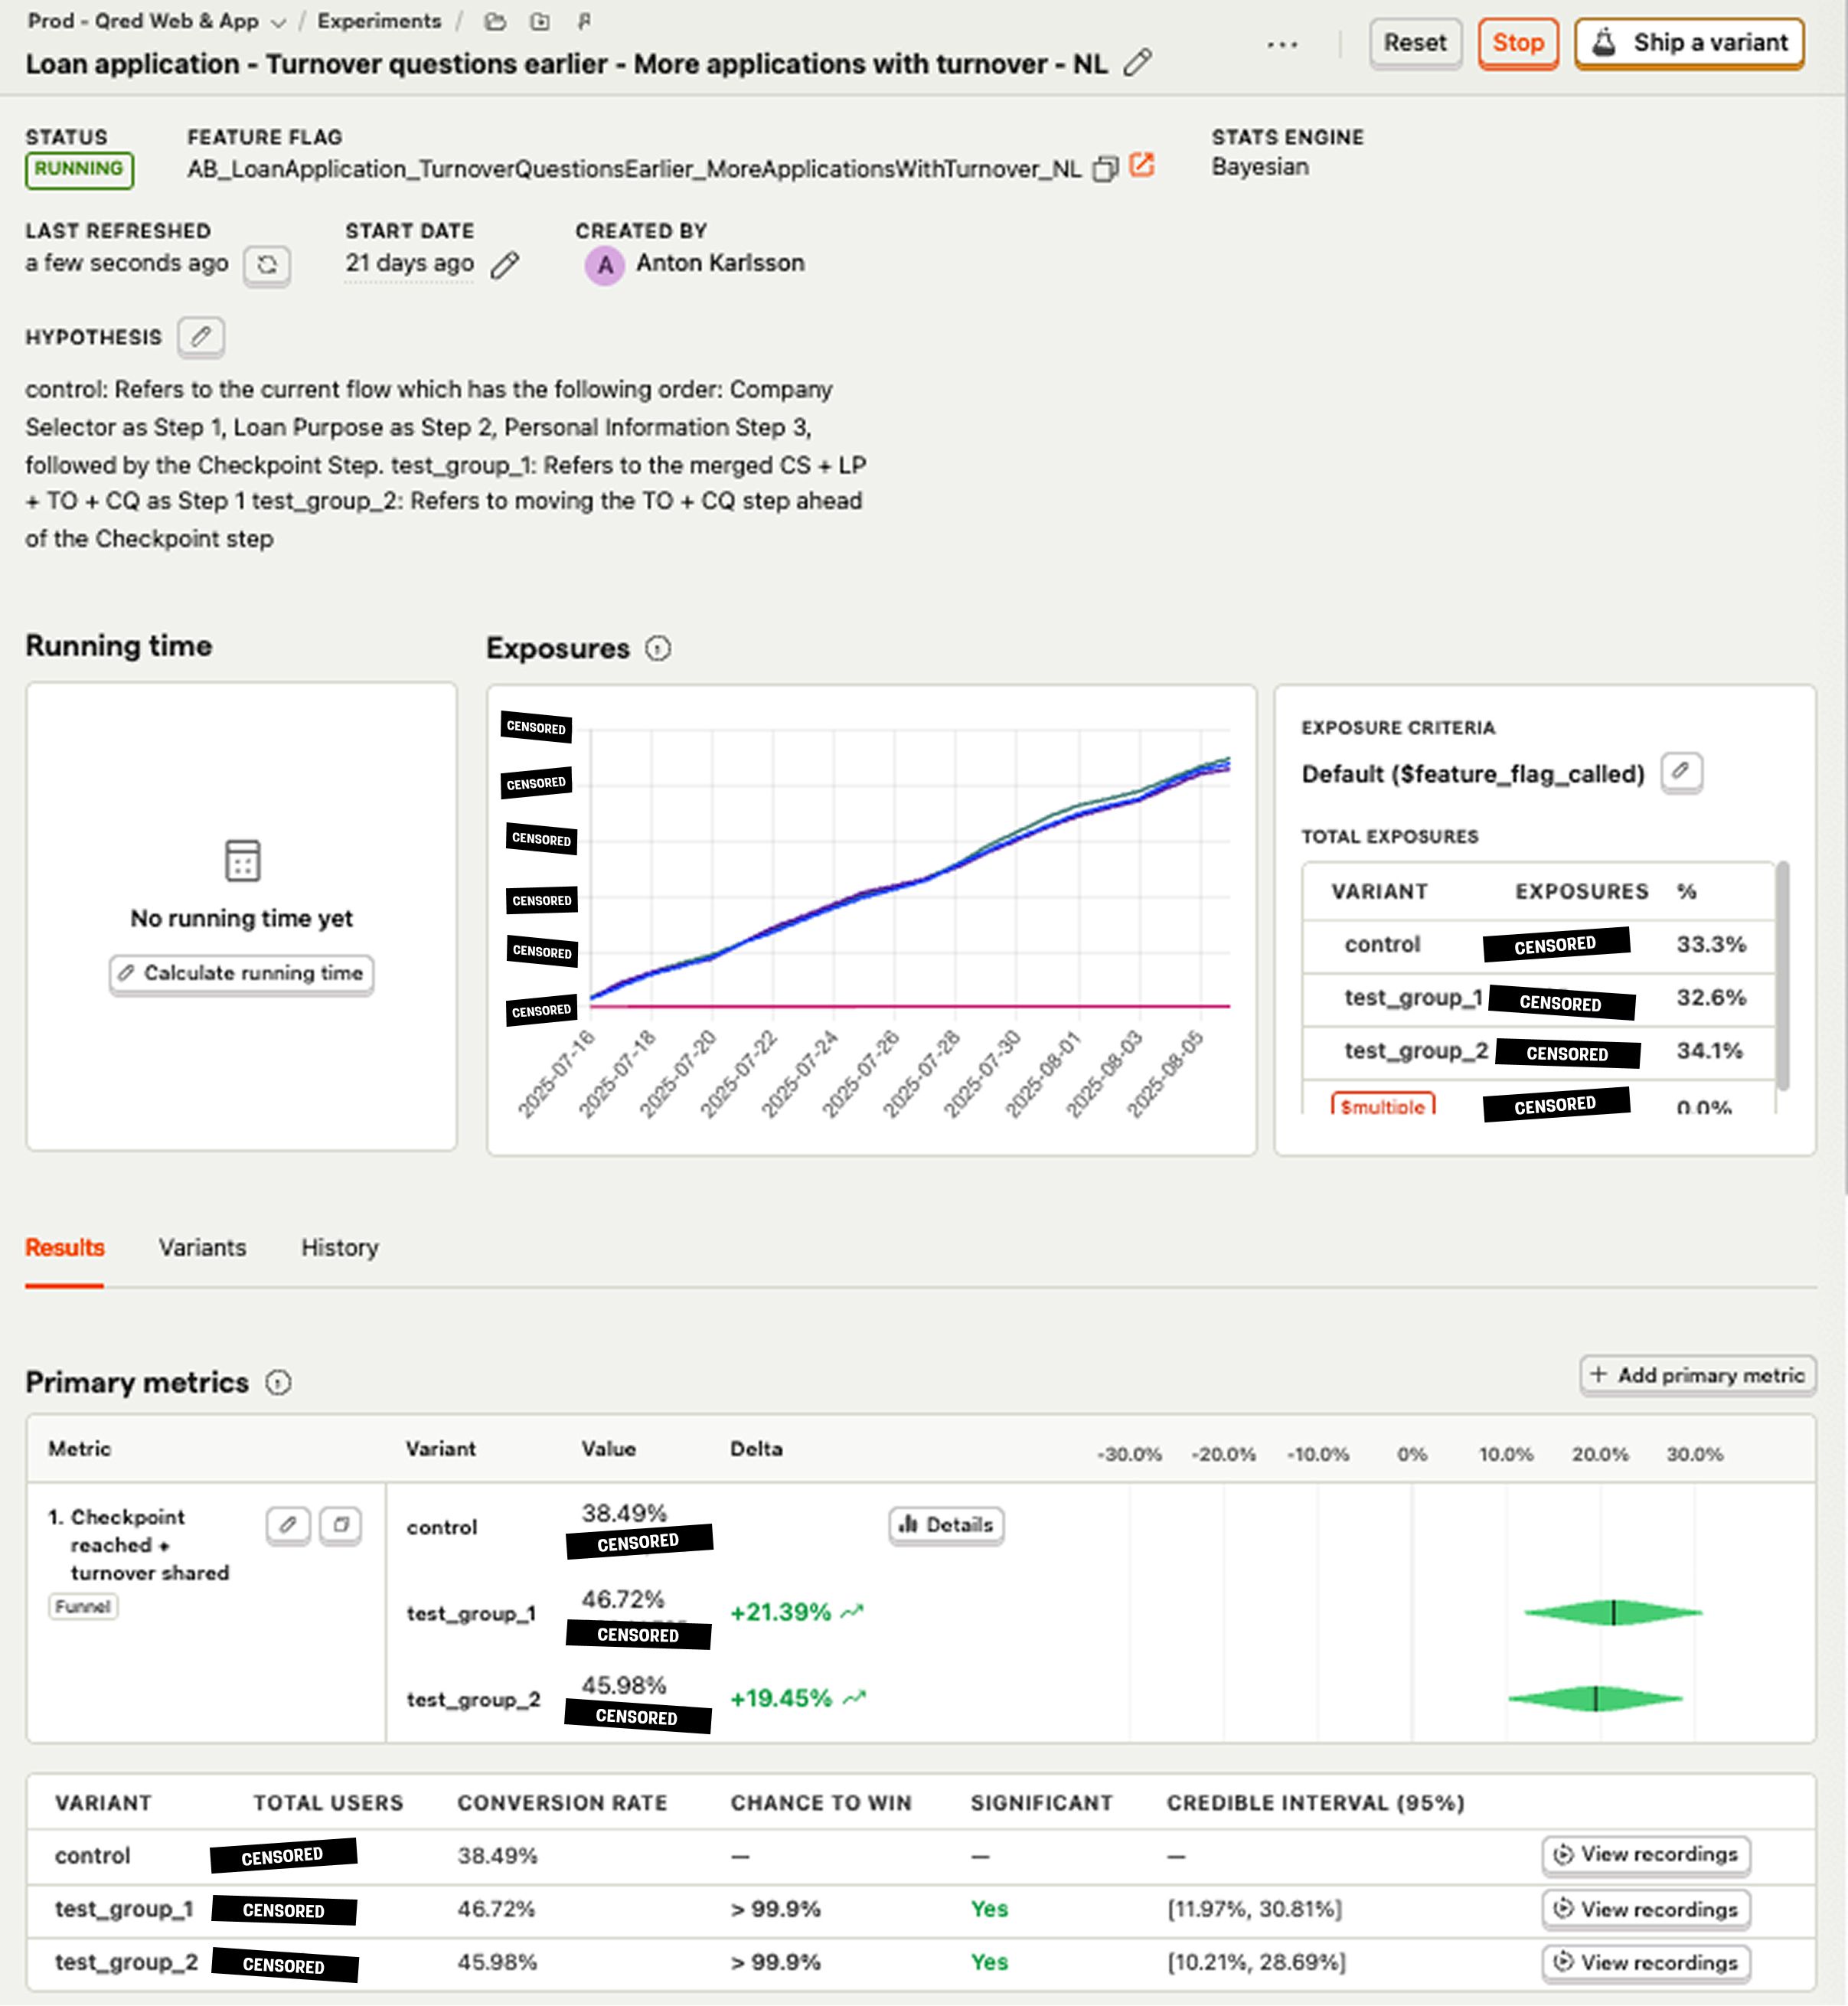
Task: Edit the exposure criteria
Action: pyautogui.click(x=1682, y=772)
